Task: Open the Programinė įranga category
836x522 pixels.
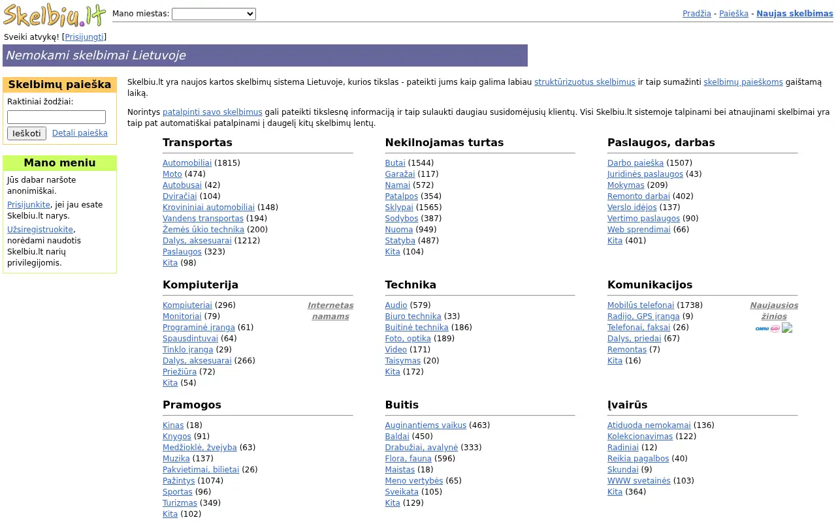Action: pyautogui.click(x=199, y=328)
